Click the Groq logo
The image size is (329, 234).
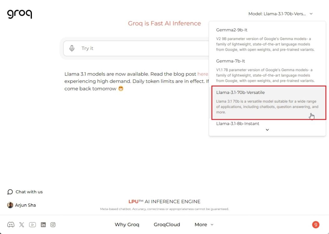pyautogui.click(x=19, y=14)
